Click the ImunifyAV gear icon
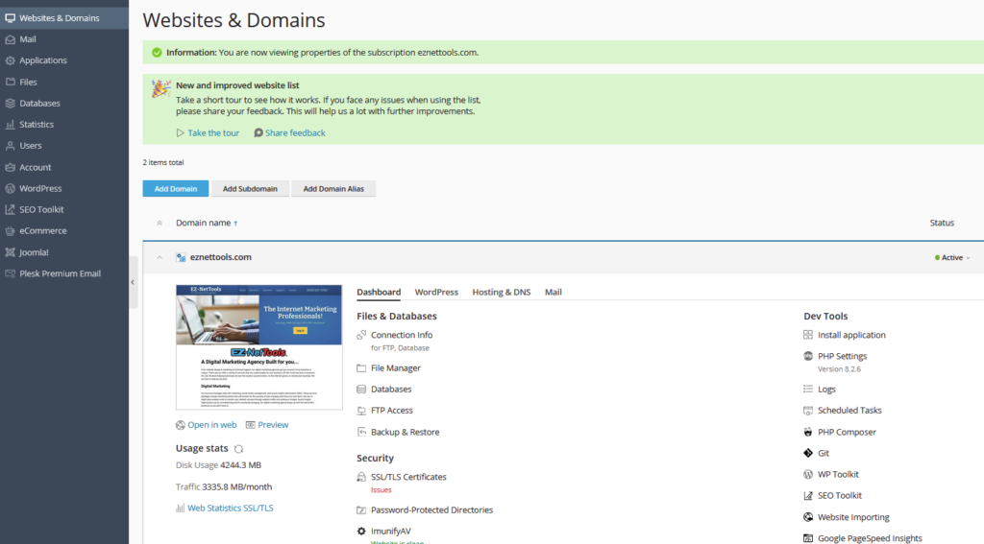Screen dimensions: 984x544 click(x=361, y=532)
